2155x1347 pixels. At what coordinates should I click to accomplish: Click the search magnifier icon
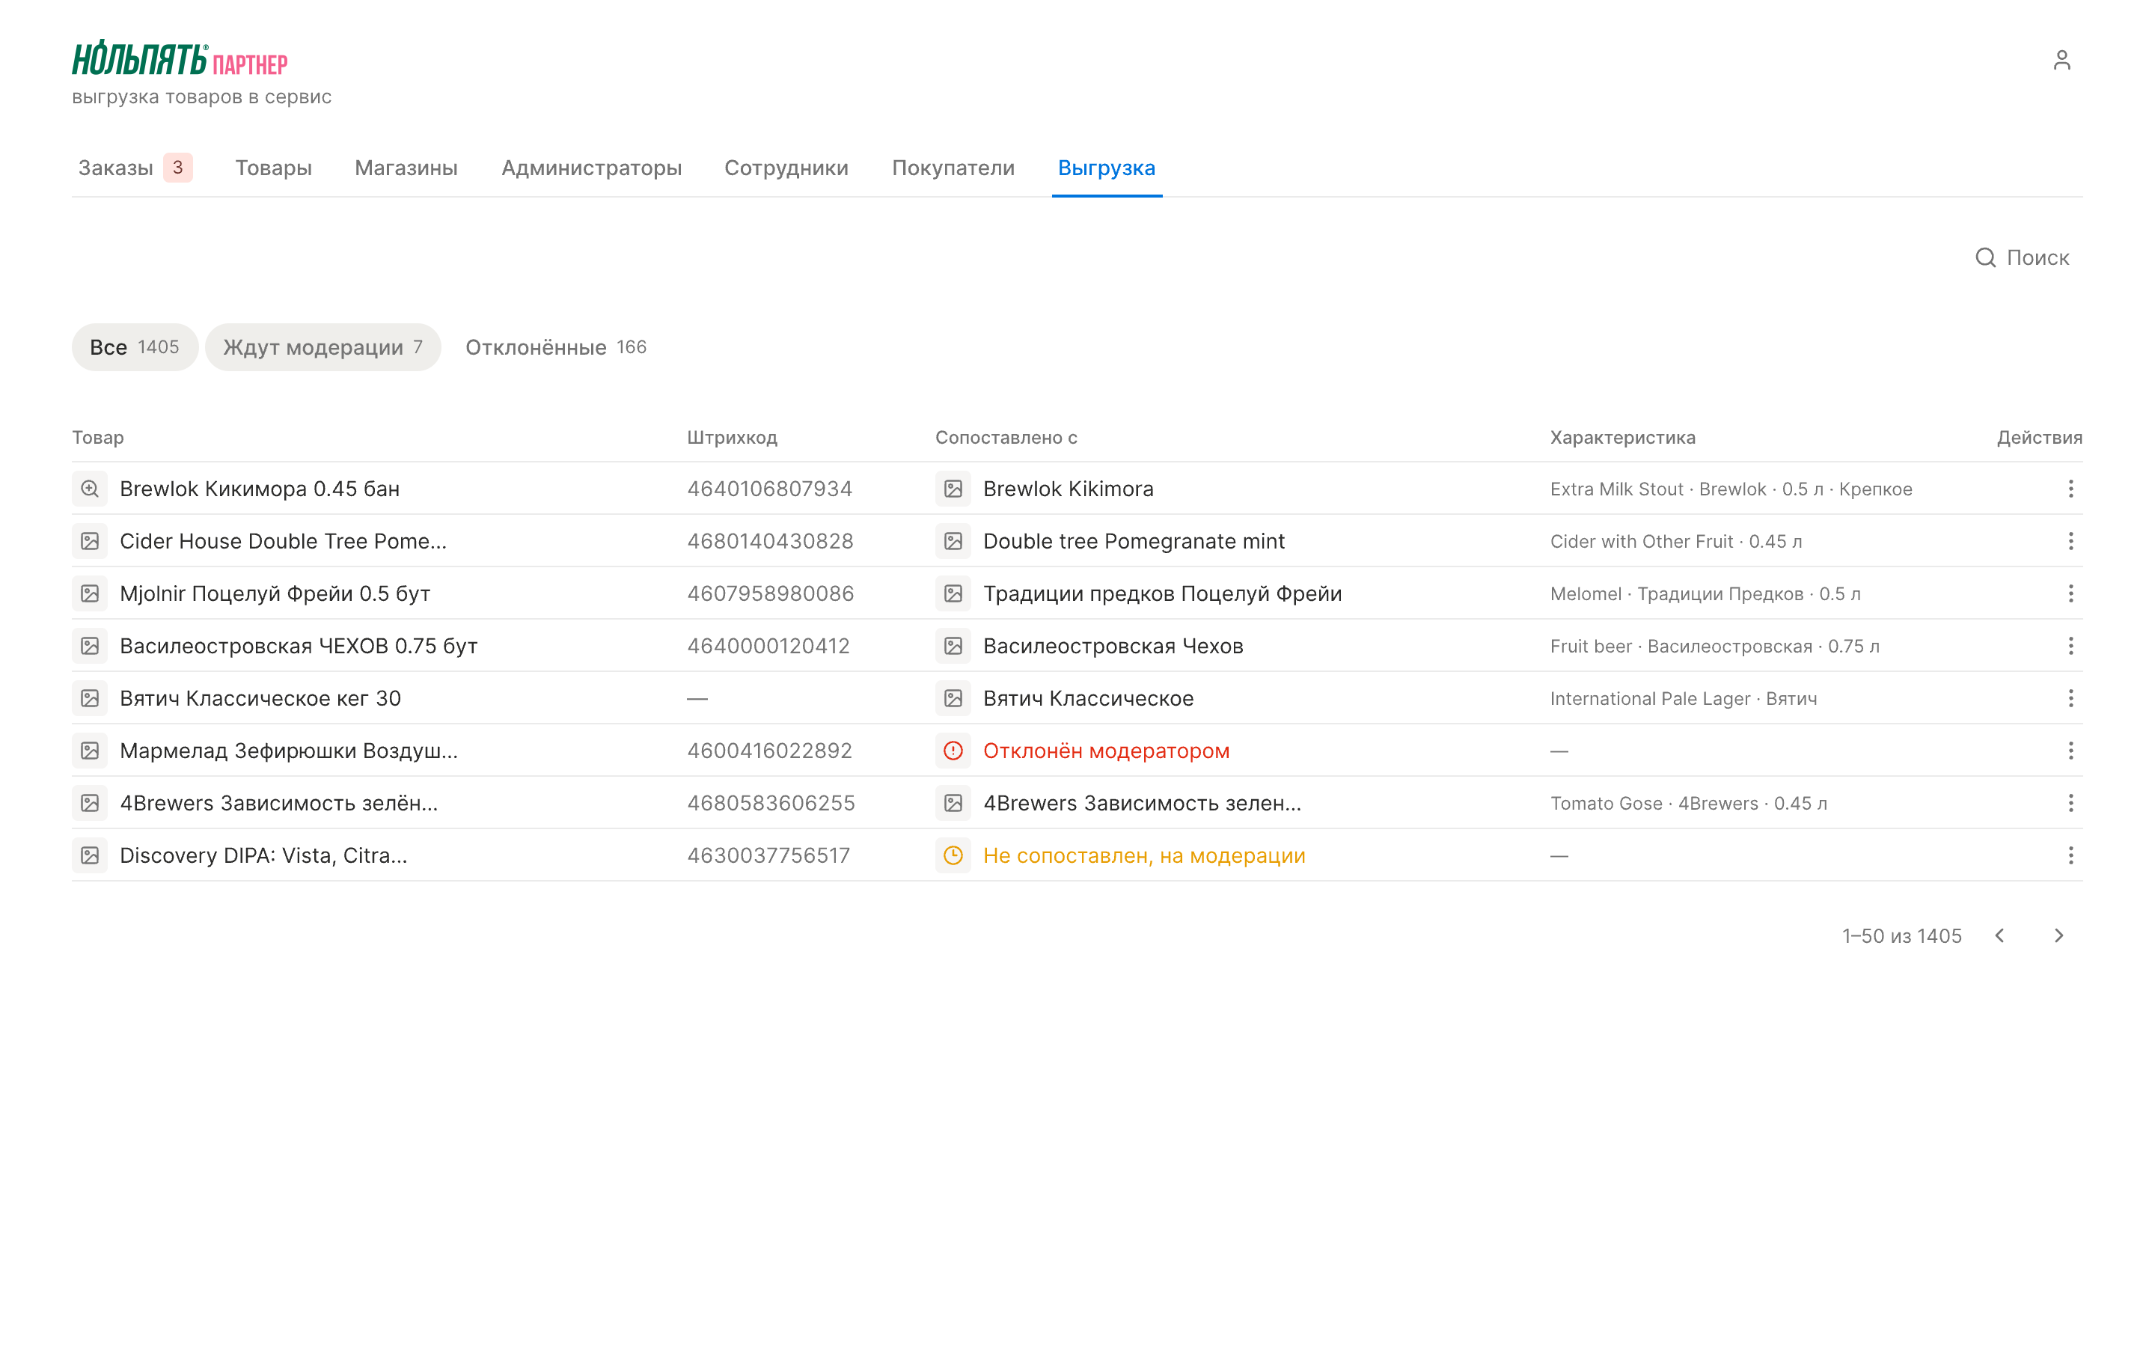click(x=1985, y=257)
